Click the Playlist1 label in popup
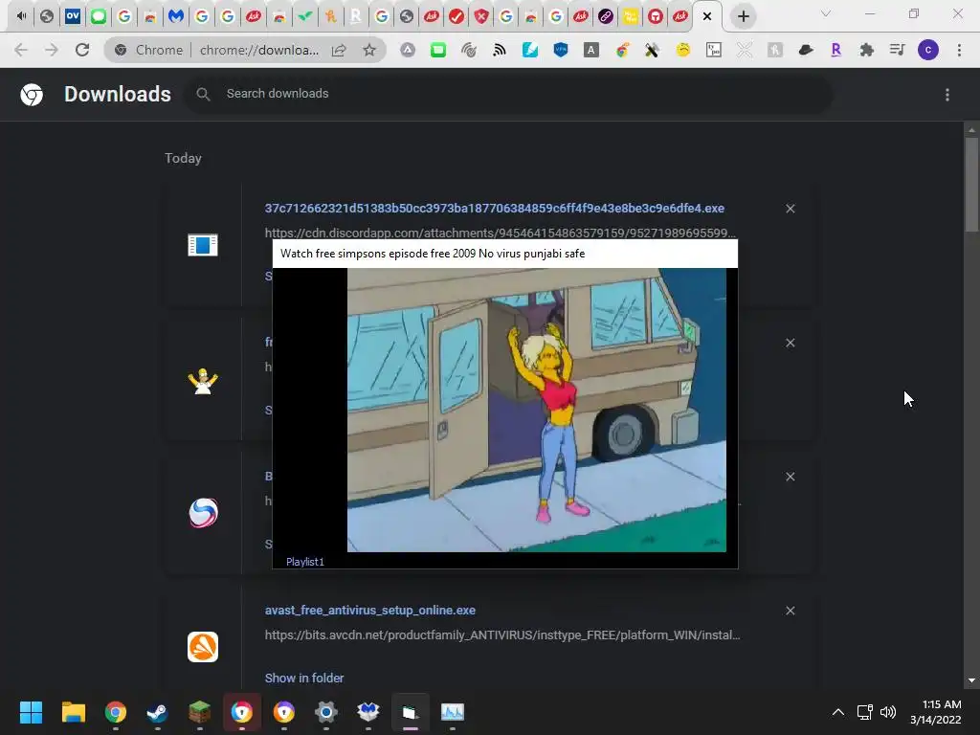 pyautogui.click(x=305, y=562)
